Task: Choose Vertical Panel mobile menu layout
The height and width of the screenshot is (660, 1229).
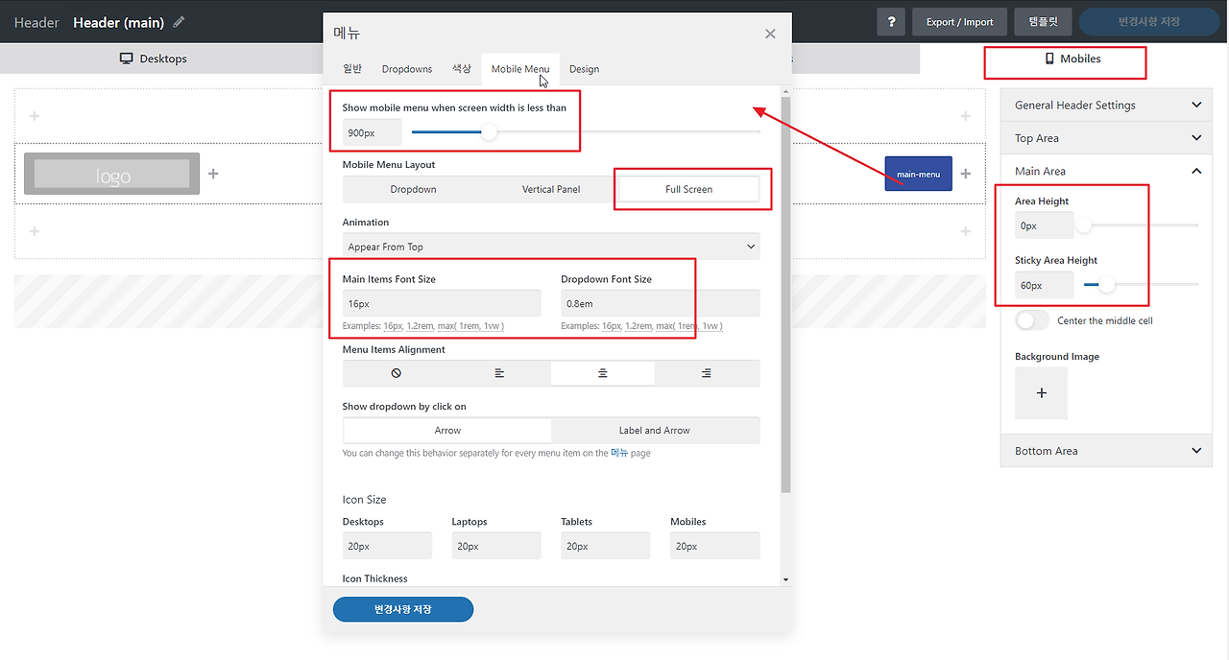Action: pos(551,189)
